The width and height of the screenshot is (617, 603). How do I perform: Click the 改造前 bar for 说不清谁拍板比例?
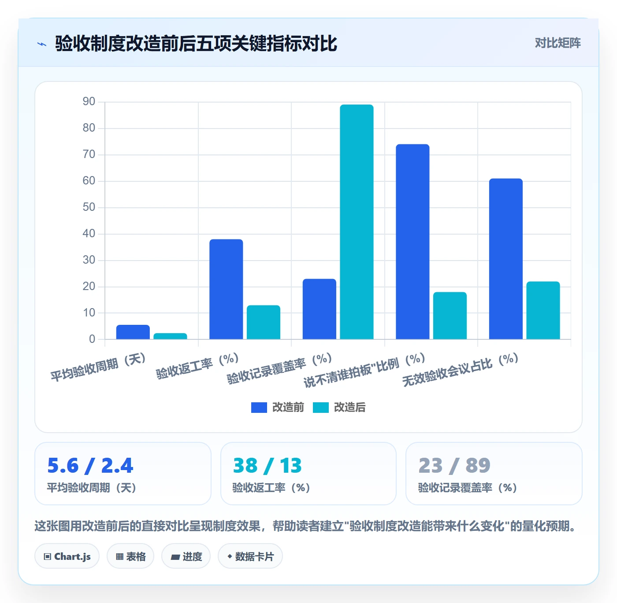tap(413, 242)
